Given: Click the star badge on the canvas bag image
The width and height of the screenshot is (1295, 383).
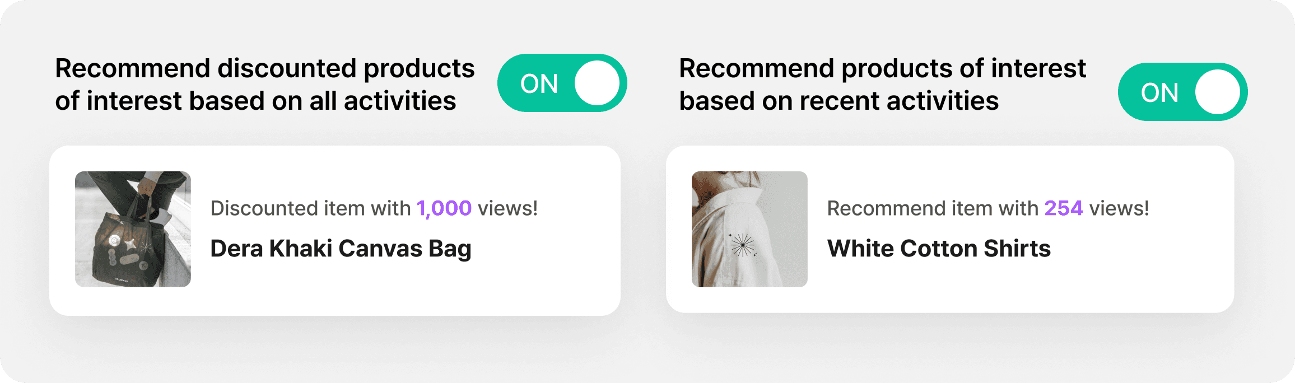Looking at the screenshot, I should 131,244.
